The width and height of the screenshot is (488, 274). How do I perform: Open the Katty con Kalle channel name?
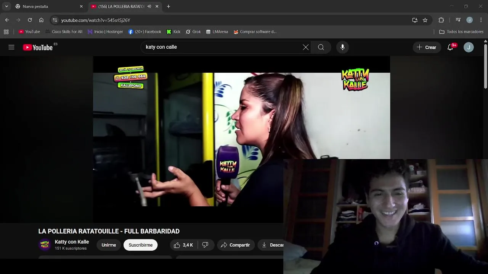pyautogui.click(x=72, y=242)
